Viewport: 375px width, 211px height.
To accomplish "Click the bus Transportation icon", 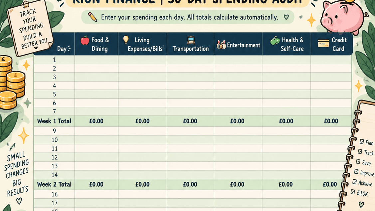I will (x=191, y=40).
